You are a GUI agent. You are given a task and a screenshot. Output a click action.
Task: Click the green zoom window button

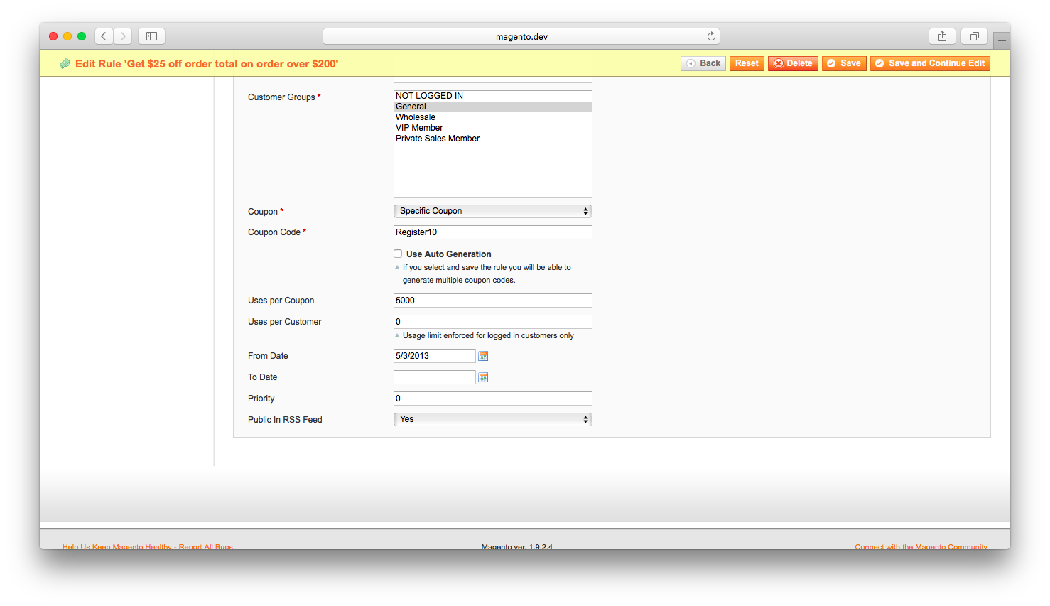(x=82, y=36)
